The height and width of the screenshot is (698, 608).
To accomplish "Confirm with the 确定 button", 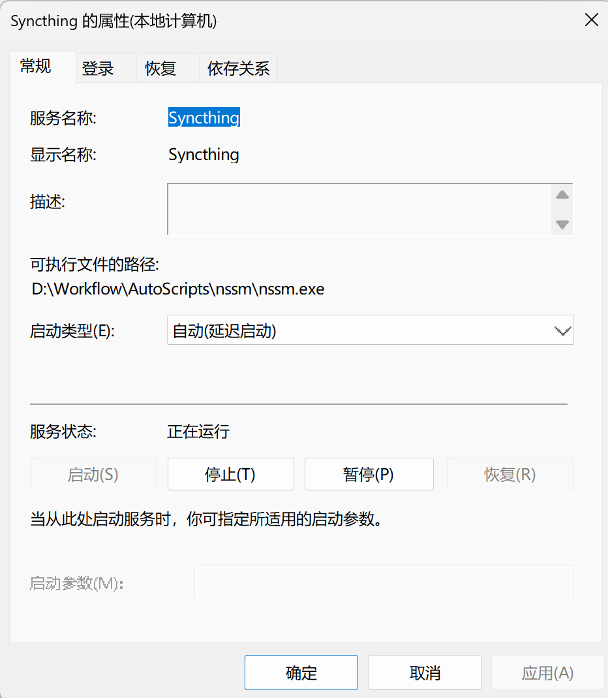I will [x=301, y=673].
